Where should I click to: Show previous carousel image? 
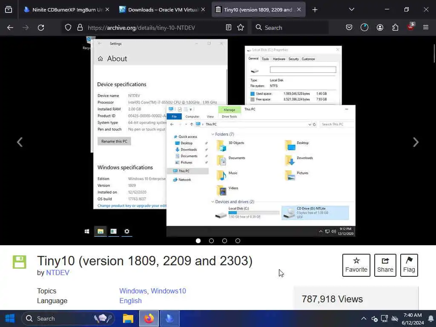[20, 142]
